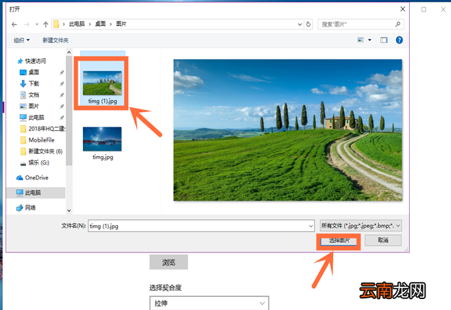451x310 pixels.
Task: Change the view layout icon
Action: (x=361, y=40)
